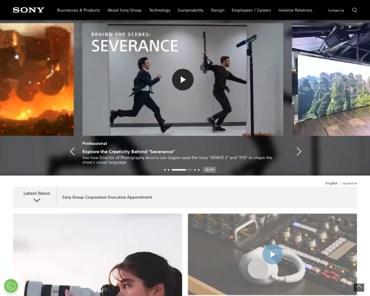Screen dimensions: 370x296
Task: Toggle carousel pause/play autoplay button
Action: click(210, 170)
